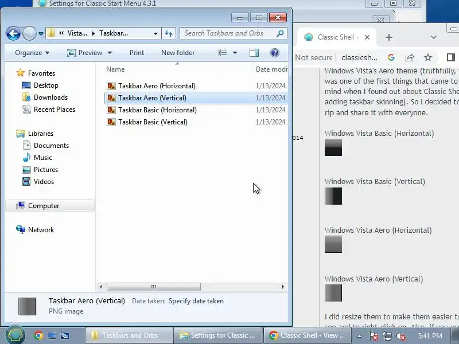The height and width of the screenshot is (344, 459).
Task: Open a new Chrome tab
Action: 389,37
